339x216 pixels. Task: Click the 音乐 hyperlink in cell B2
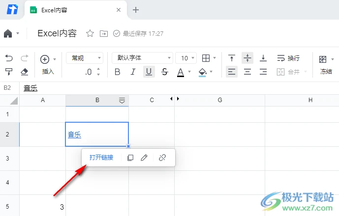(x=74, y=135)
